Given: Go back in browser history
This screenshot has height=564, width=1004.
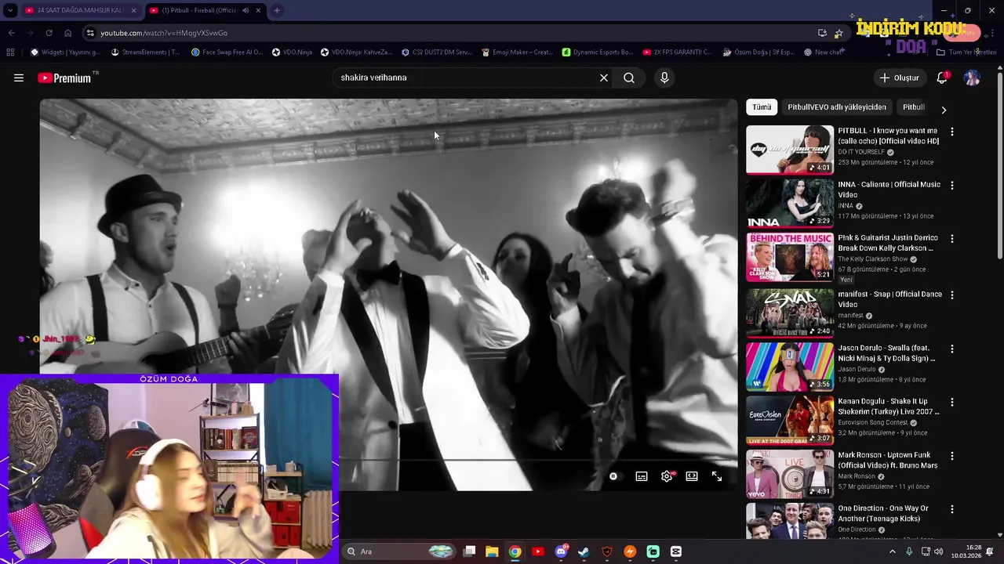Looking at the screenshot, I should click(x=11, y=33).
